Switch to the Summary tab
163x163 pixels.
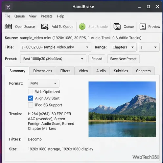[17, 71]
